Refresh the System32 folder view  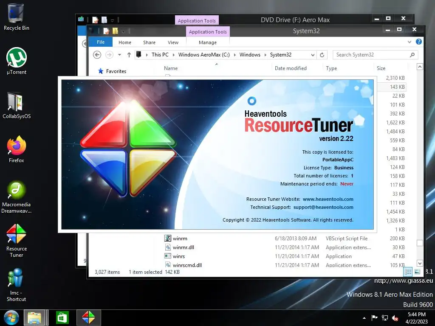pos(322,55)
